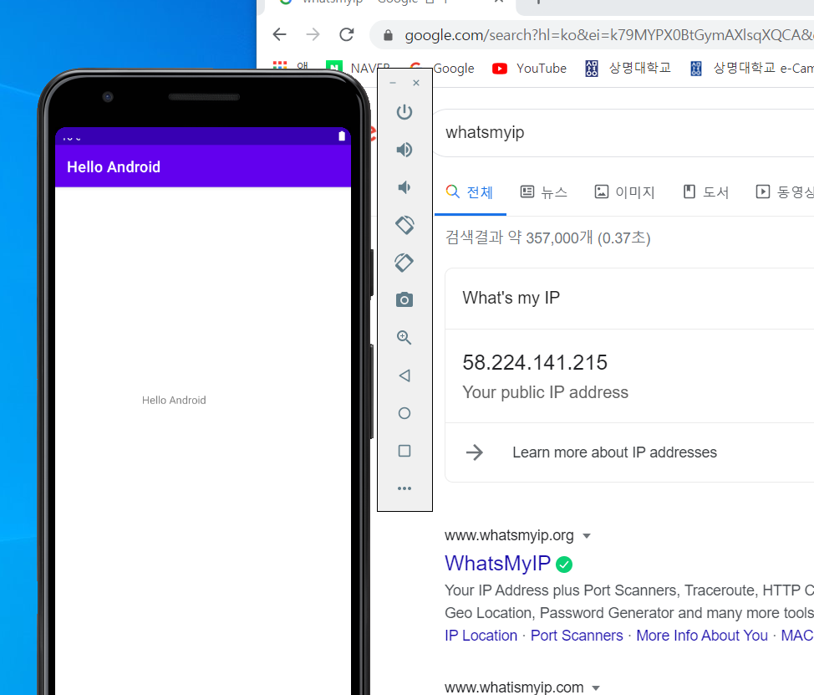The image size is (814, 695).
Task: Activate emulator zoom magnifier icon
Action: (x=404, y=338)
